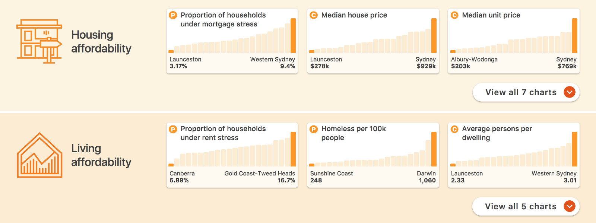
Task: Click the Darwin bar in Homeless chart
Action: pos(434,149)
